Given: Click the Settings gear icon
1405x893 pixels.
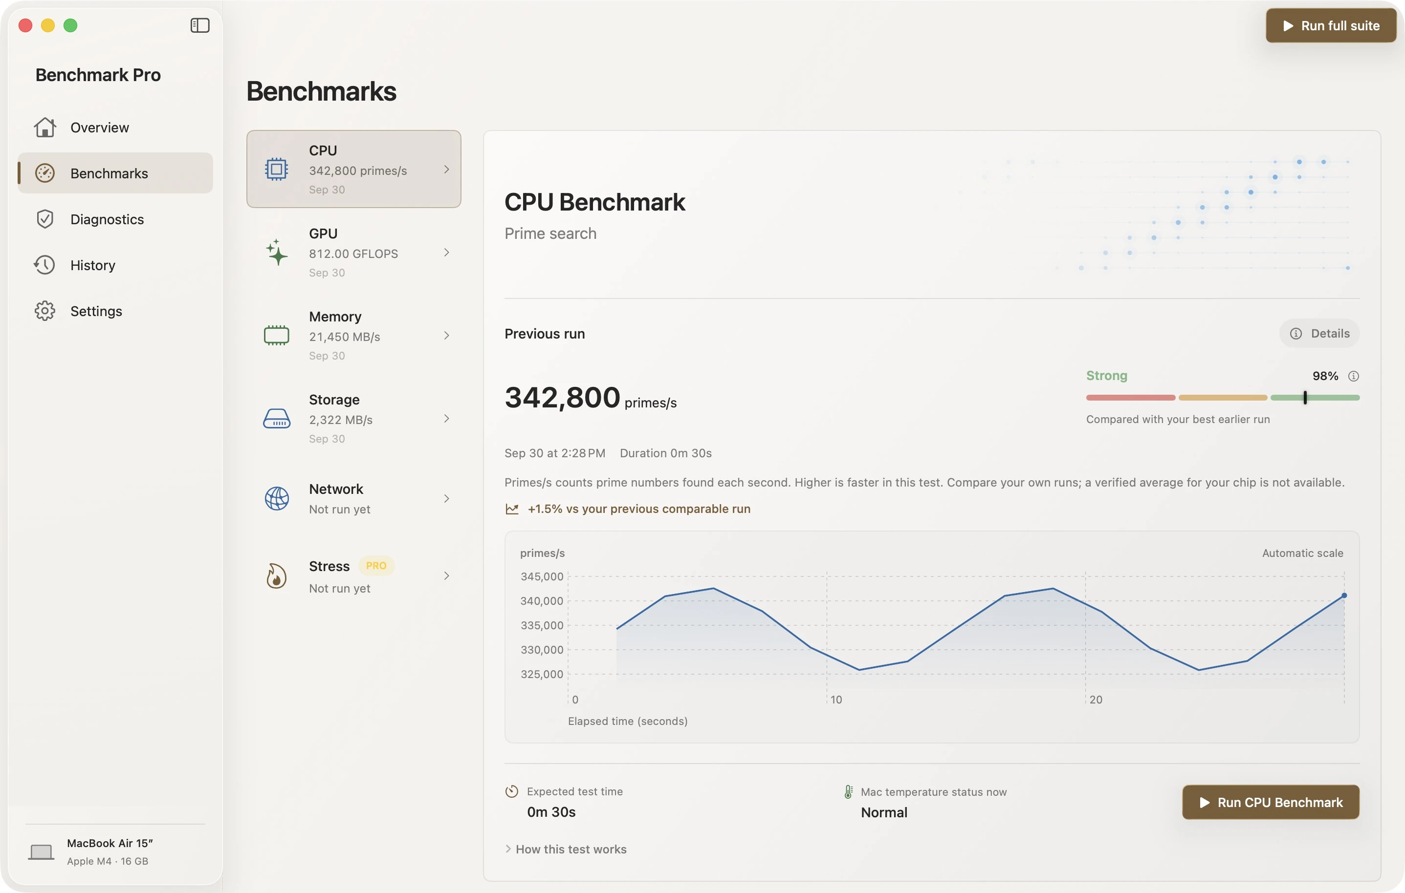Looking at the screenshot, I should point(45,311).
